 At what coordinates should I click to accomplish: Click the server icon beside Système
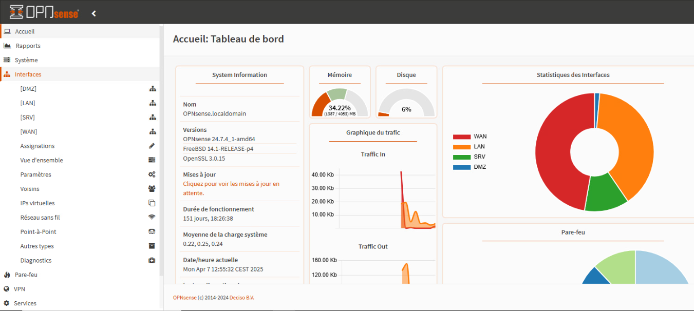pyautogui.click(x=7, y=60)
